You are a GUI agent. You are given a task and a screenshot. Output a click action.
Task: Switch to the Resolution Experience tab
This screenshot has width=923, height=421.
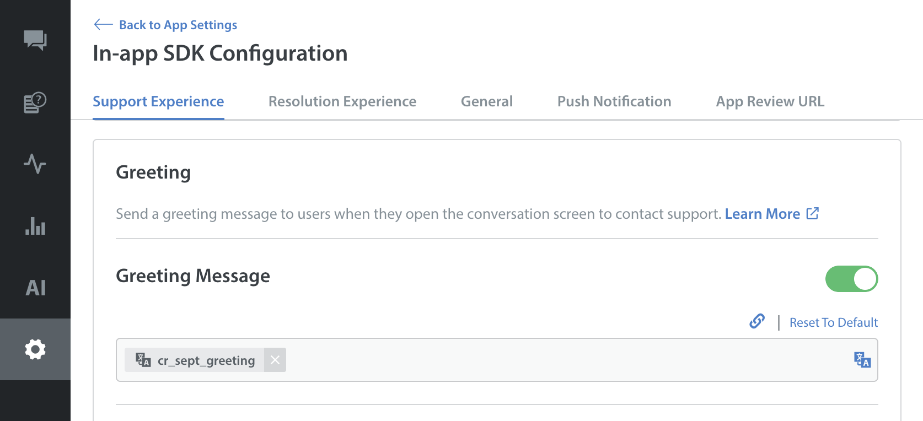tap(342, 101)
